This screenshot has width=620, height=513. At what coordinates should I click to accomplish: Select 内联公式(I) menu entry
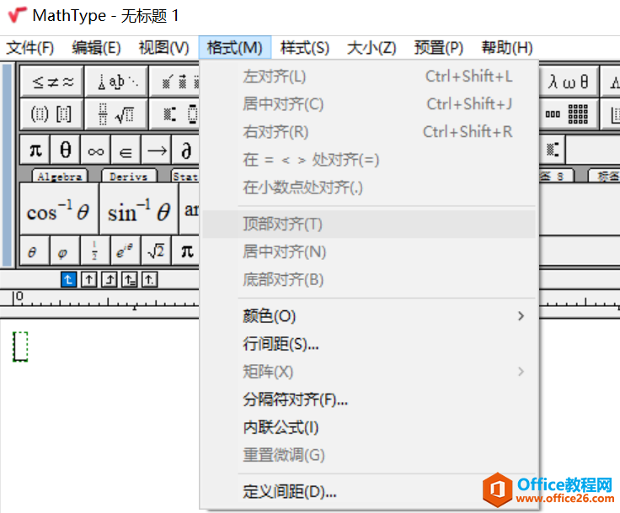coord(369,427)
